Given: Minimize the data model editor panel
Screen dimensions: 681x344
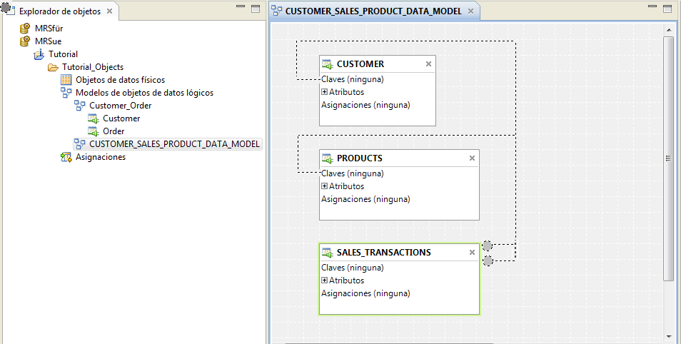Looking at the screenshot, I should (x=652, y=7).
